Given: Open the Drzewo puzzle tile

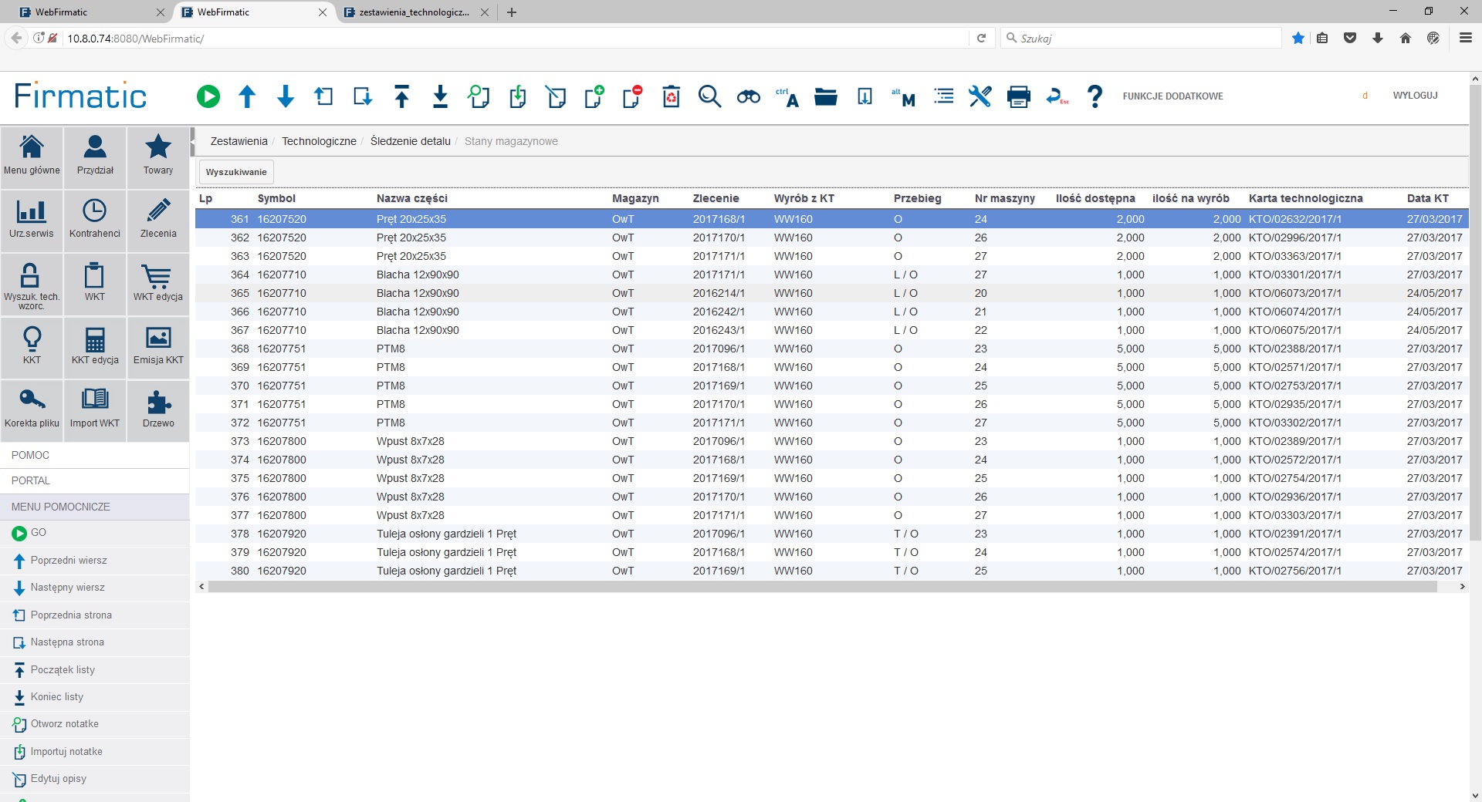Looking at the screenshot, I should click(x=158, y=409).
